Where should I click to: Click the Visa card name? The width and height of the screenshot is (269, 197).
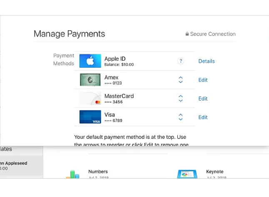[110, 115]
